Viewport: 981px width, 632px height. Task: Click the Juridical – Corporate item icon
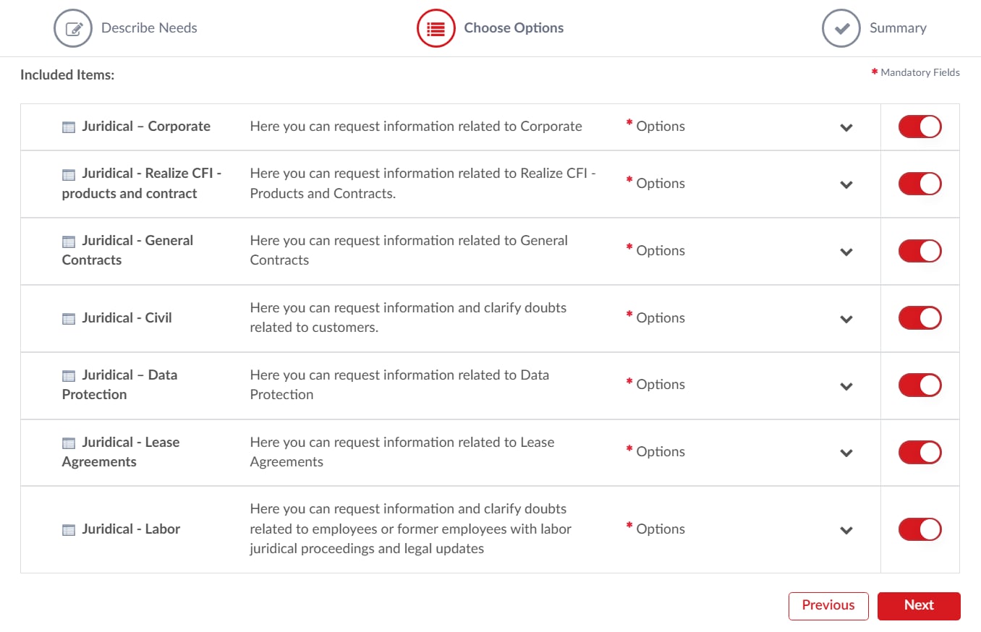click(68, 126)
